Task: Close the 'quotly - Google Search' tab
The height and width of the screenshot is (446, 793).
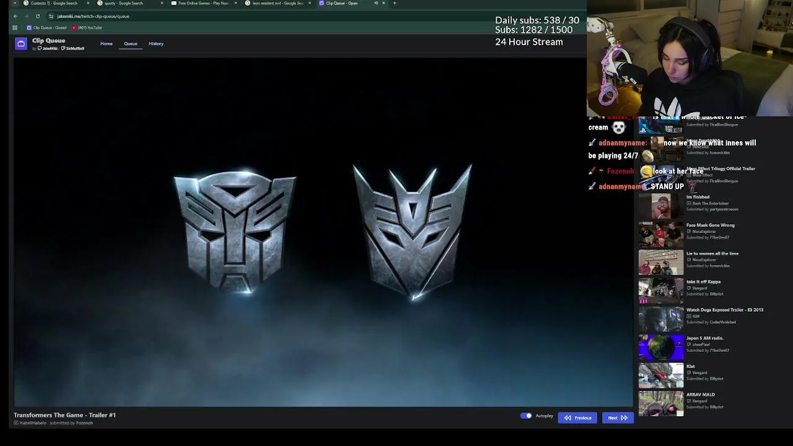Action: [x=162, y=3]
